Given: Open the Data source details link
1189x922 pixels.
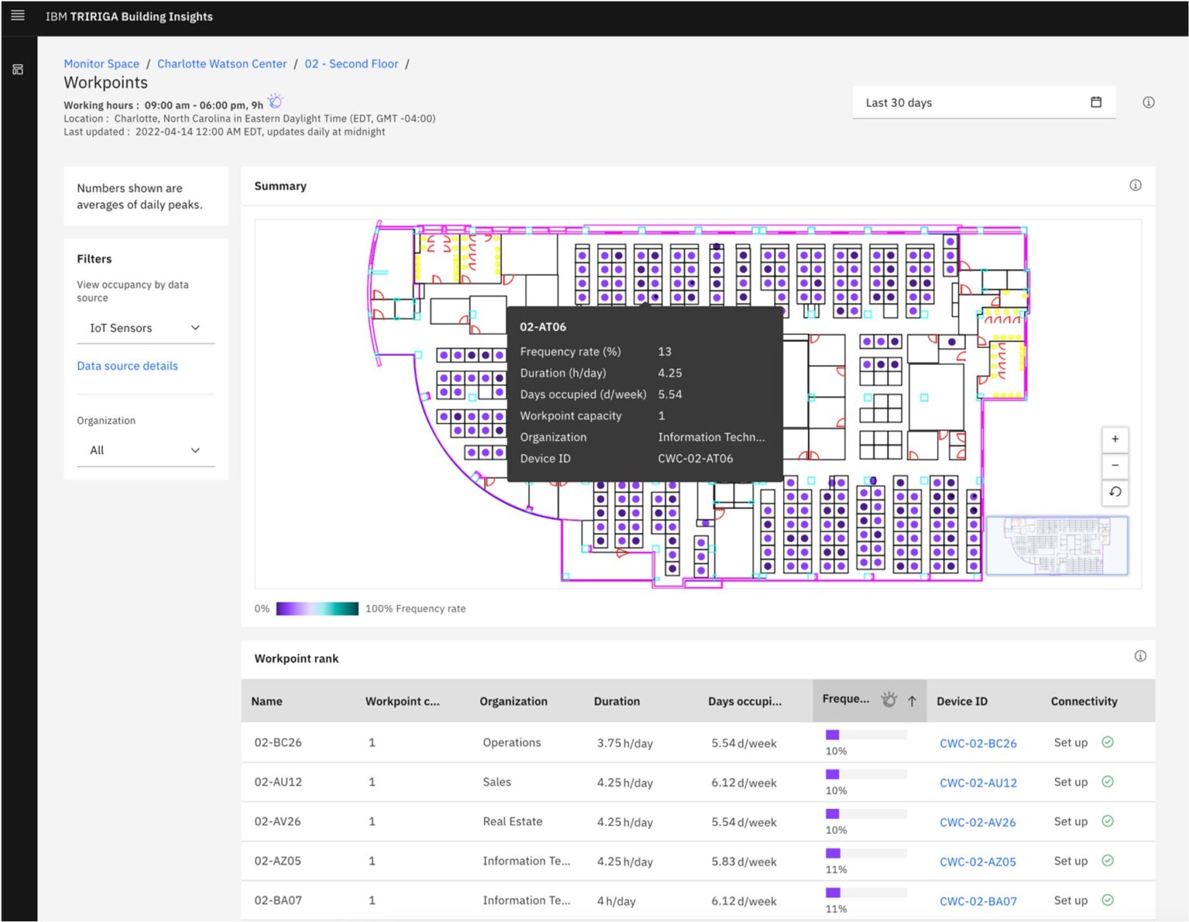Looking at the screenshot, I should (127, 365).
